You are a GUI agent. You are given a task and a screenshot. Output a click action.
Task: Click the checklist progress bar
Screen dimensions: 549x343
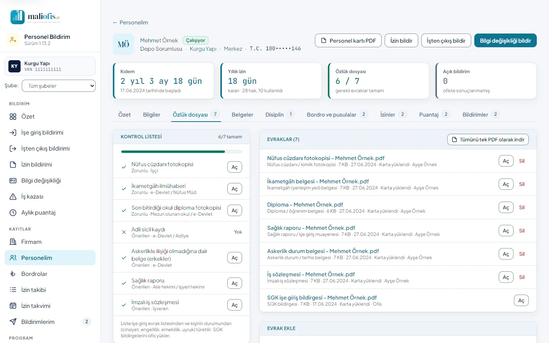[x=181, y=152]
